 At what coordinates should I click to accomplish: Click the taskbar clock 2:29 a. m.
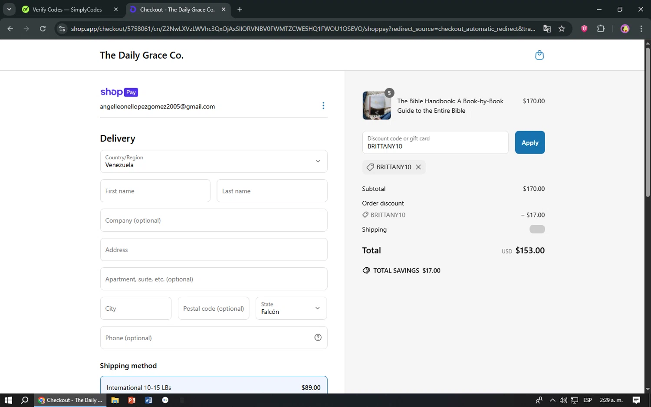[x=611, y=400]
